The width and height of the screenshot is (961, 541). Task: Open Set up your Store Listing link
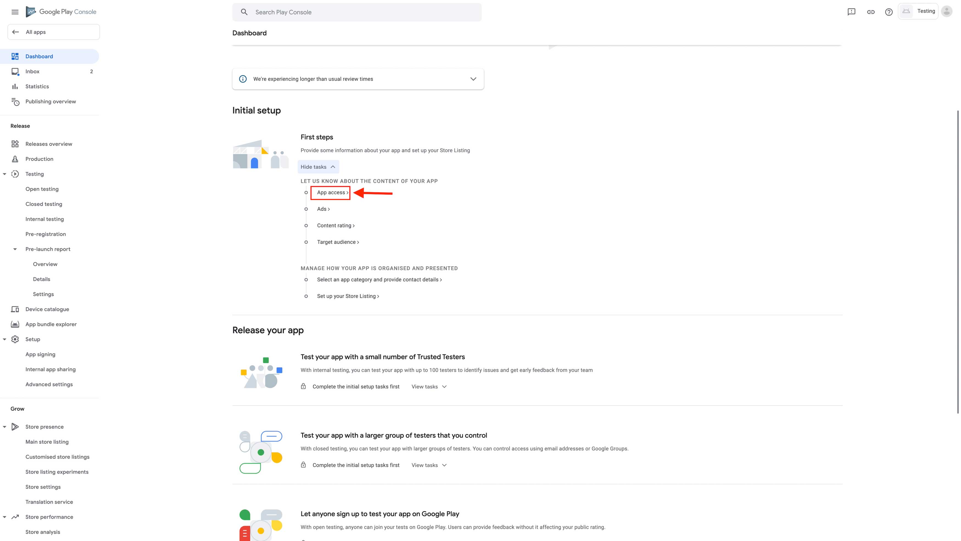click(348, 296)
